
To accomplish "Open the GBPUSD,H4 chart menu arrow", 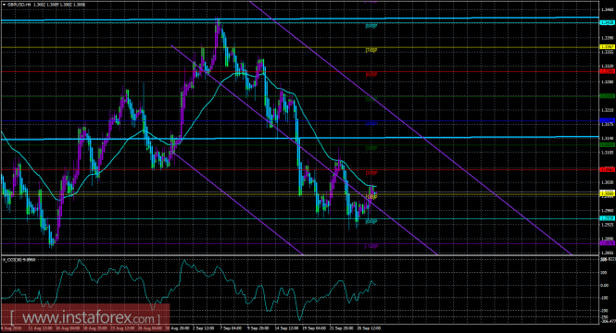I will pyautogui.click(x=4, y=5).
